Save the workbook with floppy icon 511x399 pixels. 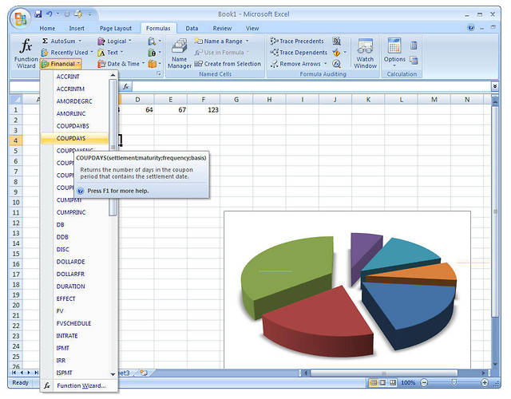point(38,14)
